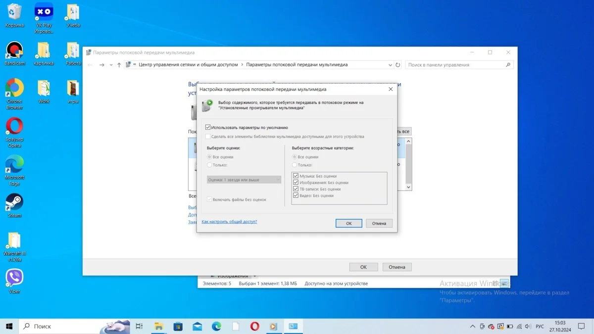This screenshot has width=594, height=334.
Task: Click status text Выбран 1 элемент: 1,38 МБ
Action: coord(268,284)
